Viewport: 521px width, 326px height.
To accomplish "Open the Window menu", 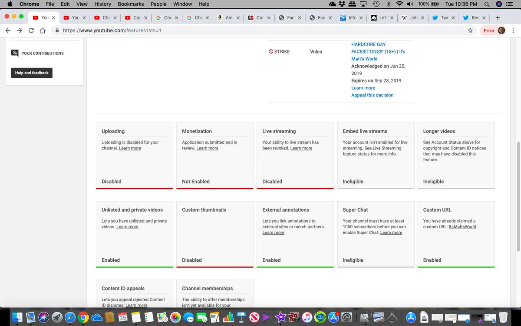I will tap(182, 4).
